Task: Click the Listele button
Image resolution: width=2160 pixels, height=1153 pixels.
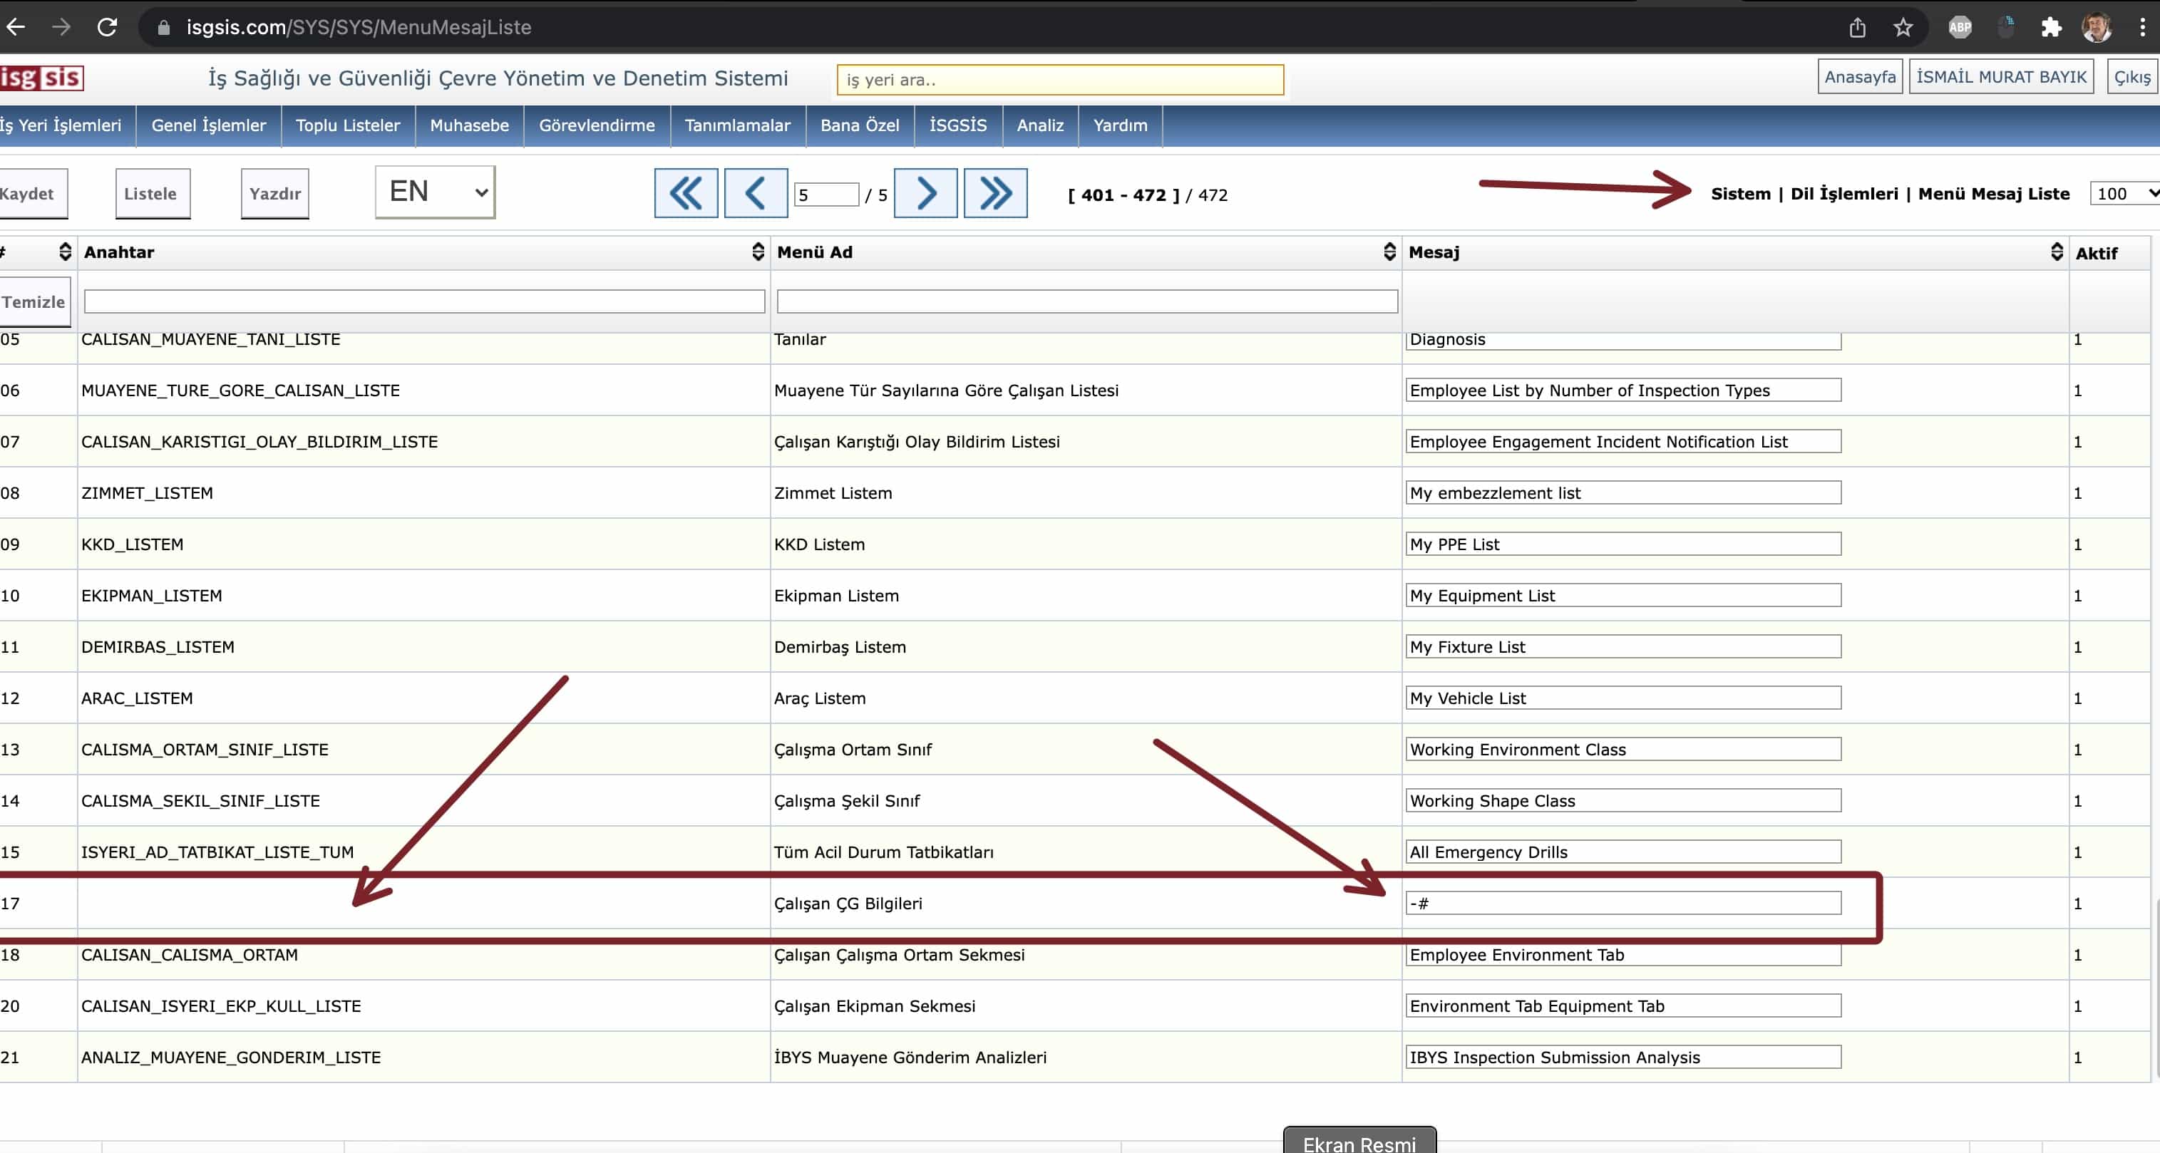Action: 151,194
